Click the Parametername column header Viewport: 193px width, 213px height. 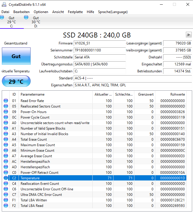56,94
